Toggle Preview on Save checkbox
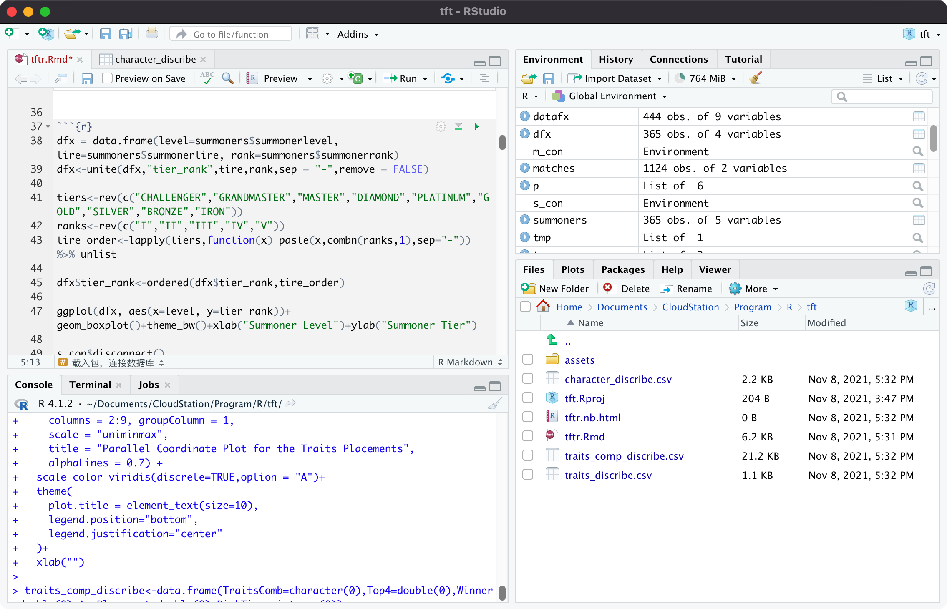This screenshot has width=947, height=609. [x=107, y=78]
